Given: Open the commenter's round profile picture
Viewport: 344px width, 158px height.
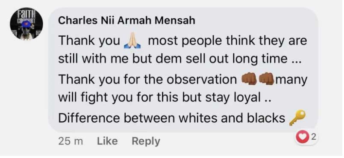Looking at the screenshot, I should tap(26, 24).
